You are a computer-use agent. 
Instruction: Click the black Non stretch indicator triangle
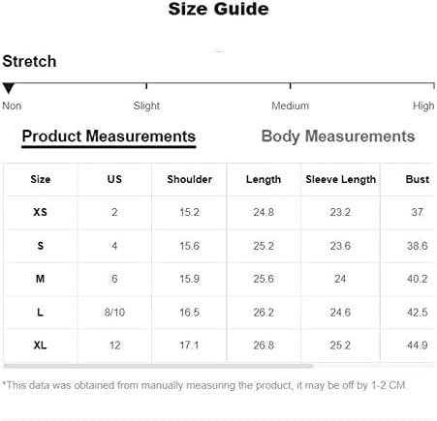pyautogui.click(x=9, y=88)
